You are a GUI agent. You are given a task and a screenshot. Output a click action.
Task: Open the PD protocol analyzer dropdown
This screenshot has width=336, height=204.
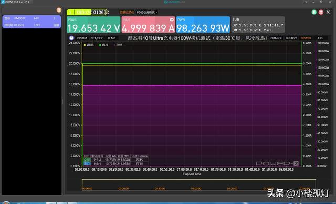[x=147, y=12]
